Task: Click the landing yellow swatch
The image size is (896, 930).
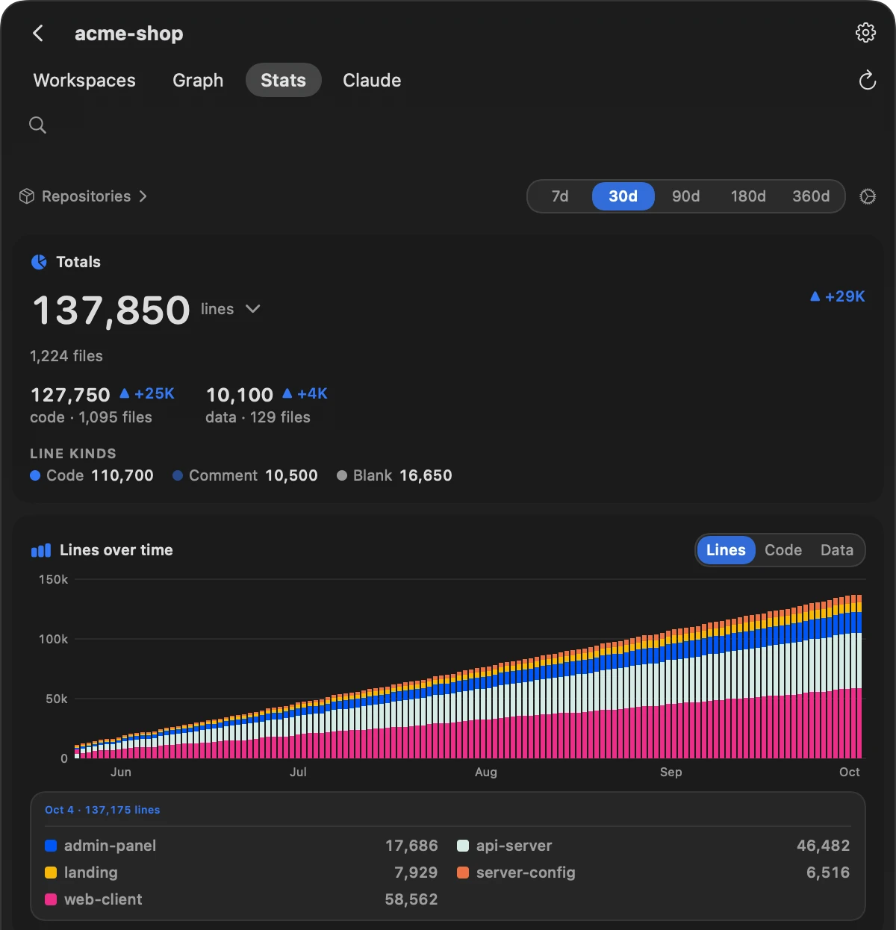Action: coord(51,873)
